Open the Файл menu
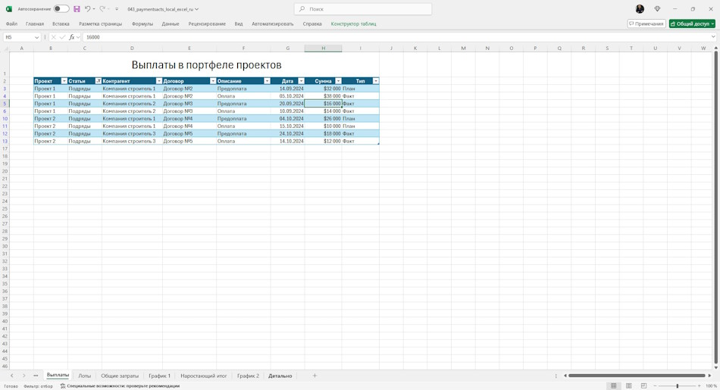Viewport: 720px width, 390px height. [11, 24]
